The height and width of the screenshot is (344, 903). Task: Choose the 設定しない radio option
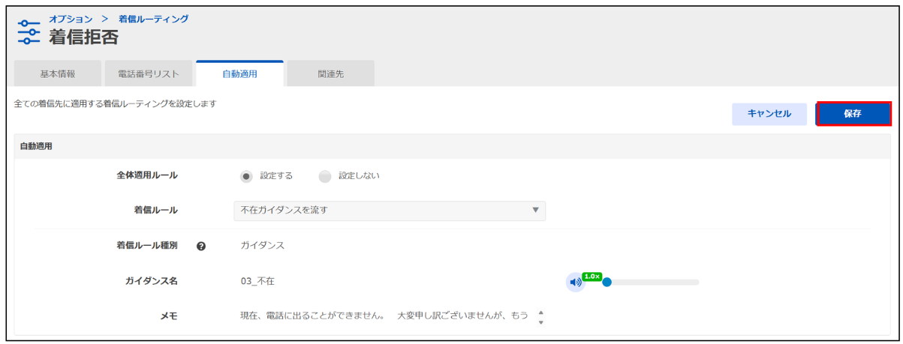pyautogui.click(x=324, y=176)
